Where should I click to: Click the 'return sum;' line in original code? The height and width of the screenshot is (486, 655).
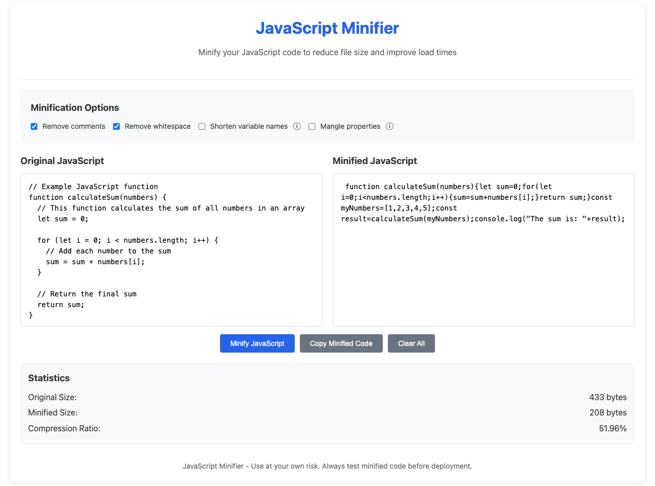(61, 305)
